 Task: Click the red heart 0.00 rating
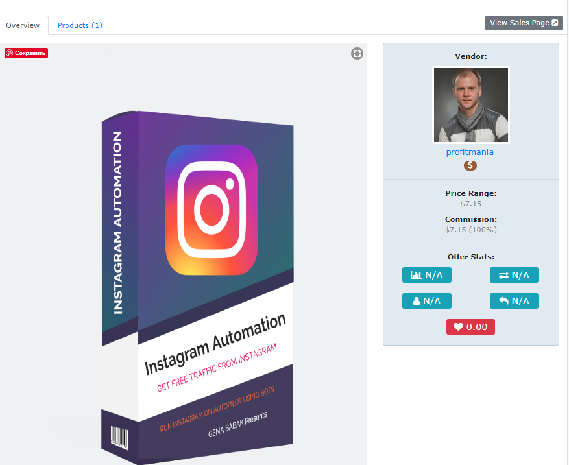[470, 327]
